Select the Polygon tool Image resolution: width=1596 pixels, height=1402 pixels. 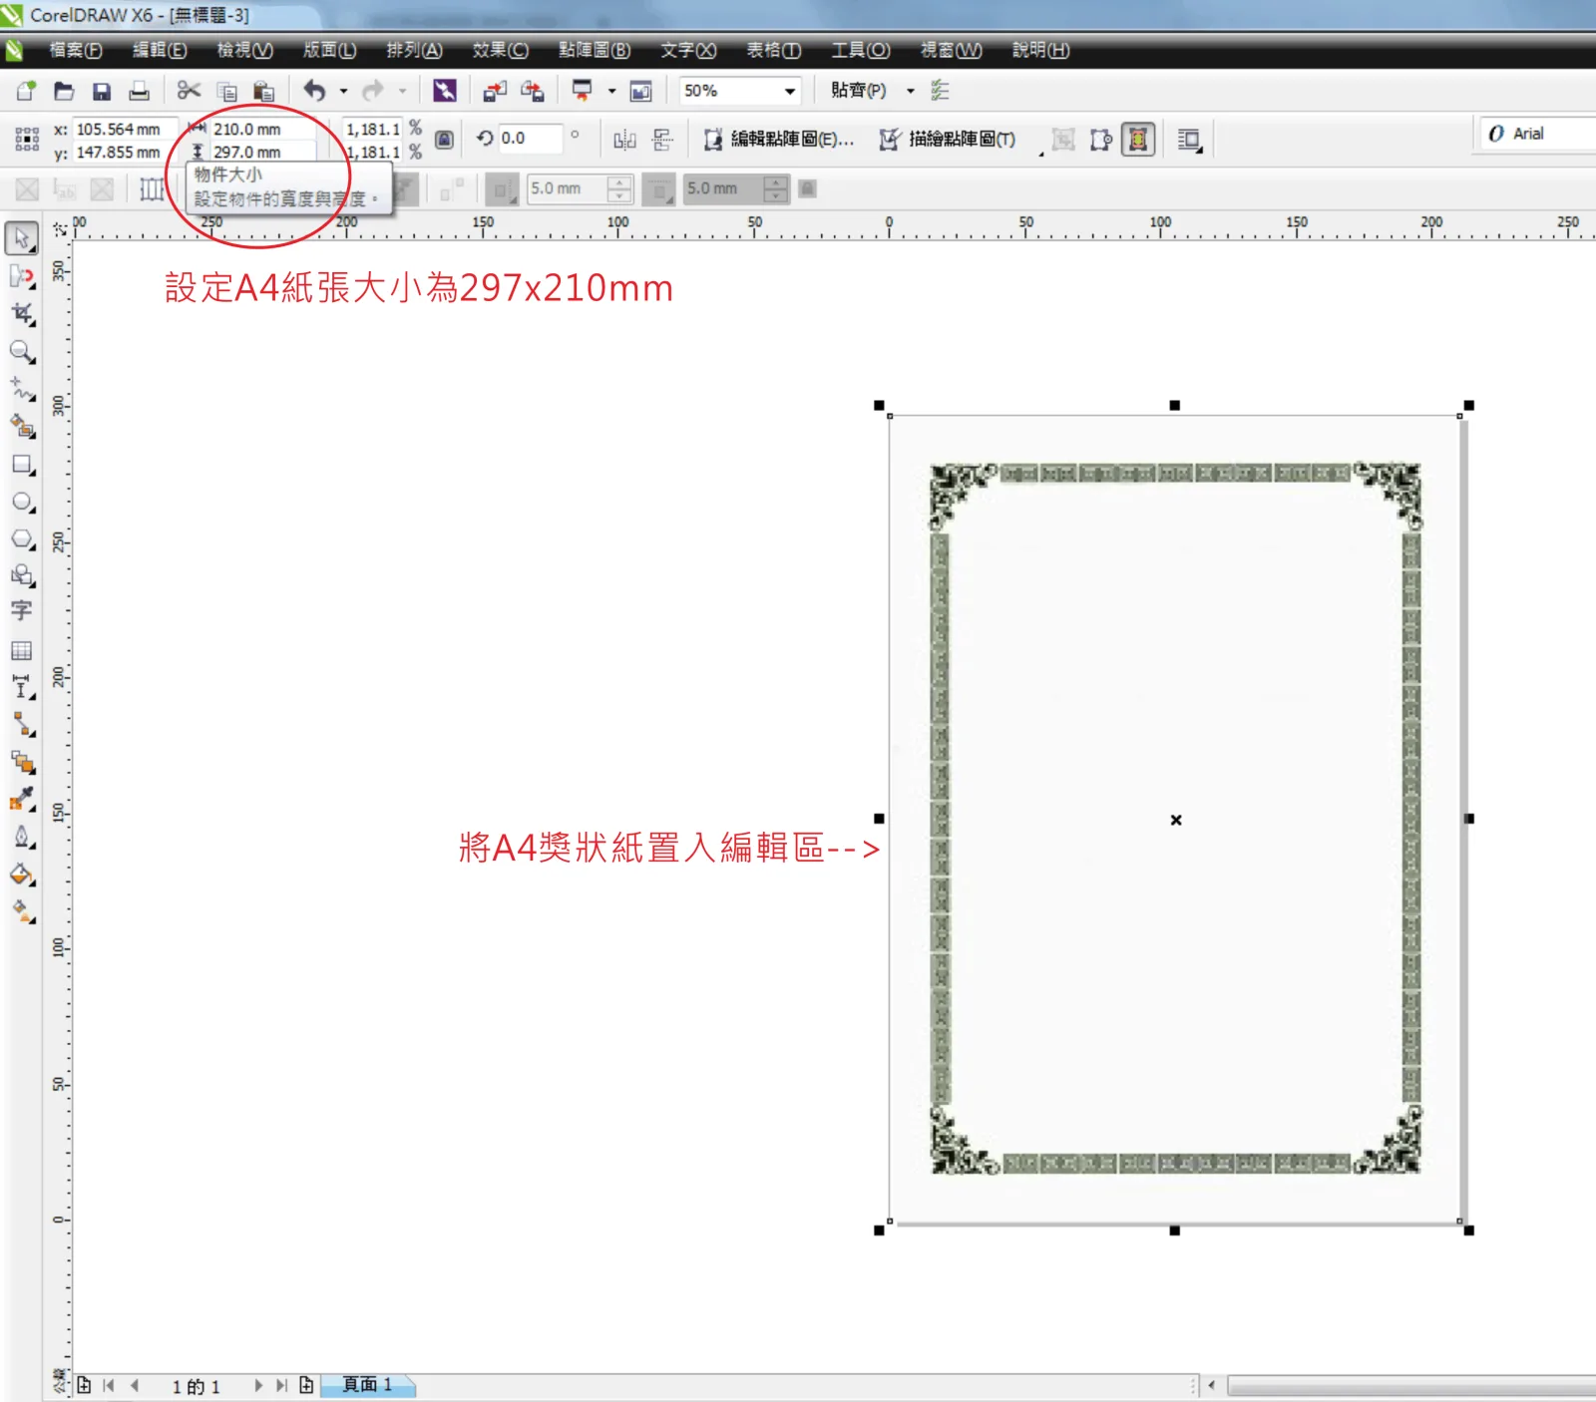[x=22, y=539]
